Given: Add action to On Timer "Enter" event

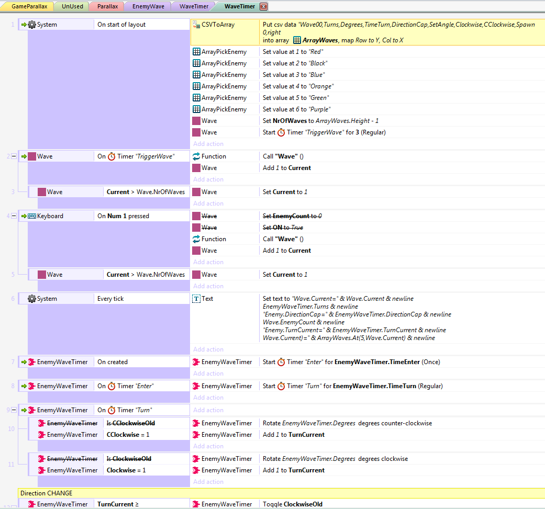Looking at the screenshot, I should pyautogui.click(x=208, y=398).
